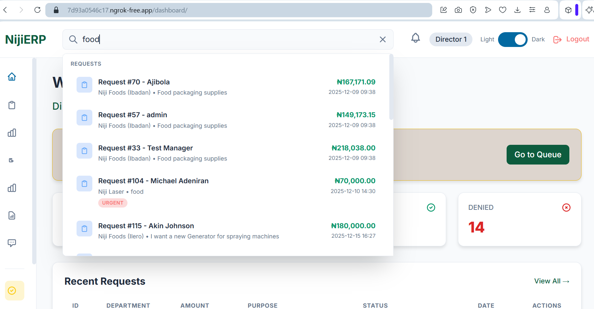Click the PURPOSE column header

(x=263, y=305)
